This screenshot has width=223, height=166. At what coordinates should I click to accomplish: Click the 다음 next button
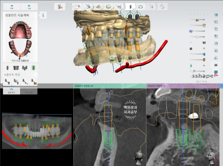pos(29,7)
